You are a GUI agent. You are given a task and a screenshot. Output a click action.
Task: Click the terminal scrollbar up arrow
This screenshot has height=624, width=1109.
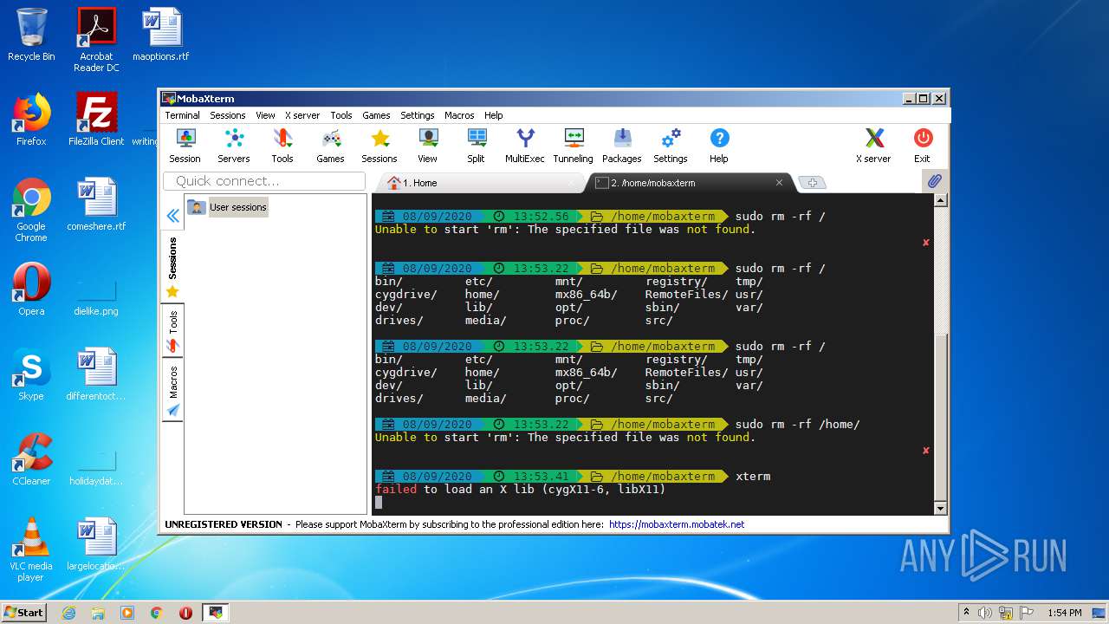[941, 200]
